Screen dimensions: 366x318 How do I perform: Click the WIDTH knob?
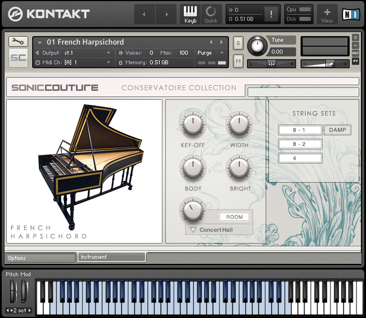point(239,125)
